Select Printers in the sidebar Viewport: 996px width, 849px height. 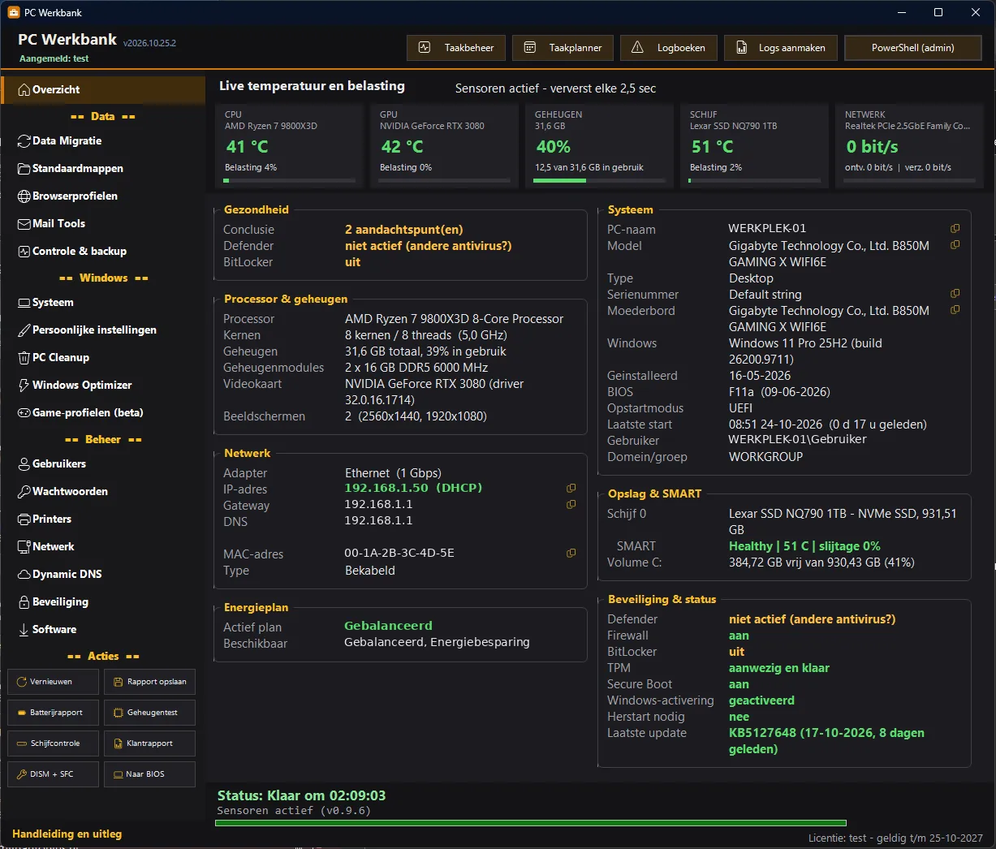click(103, 519)
